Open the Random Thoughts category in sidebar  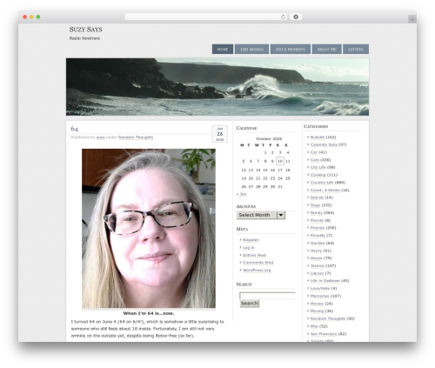(328, 318)
